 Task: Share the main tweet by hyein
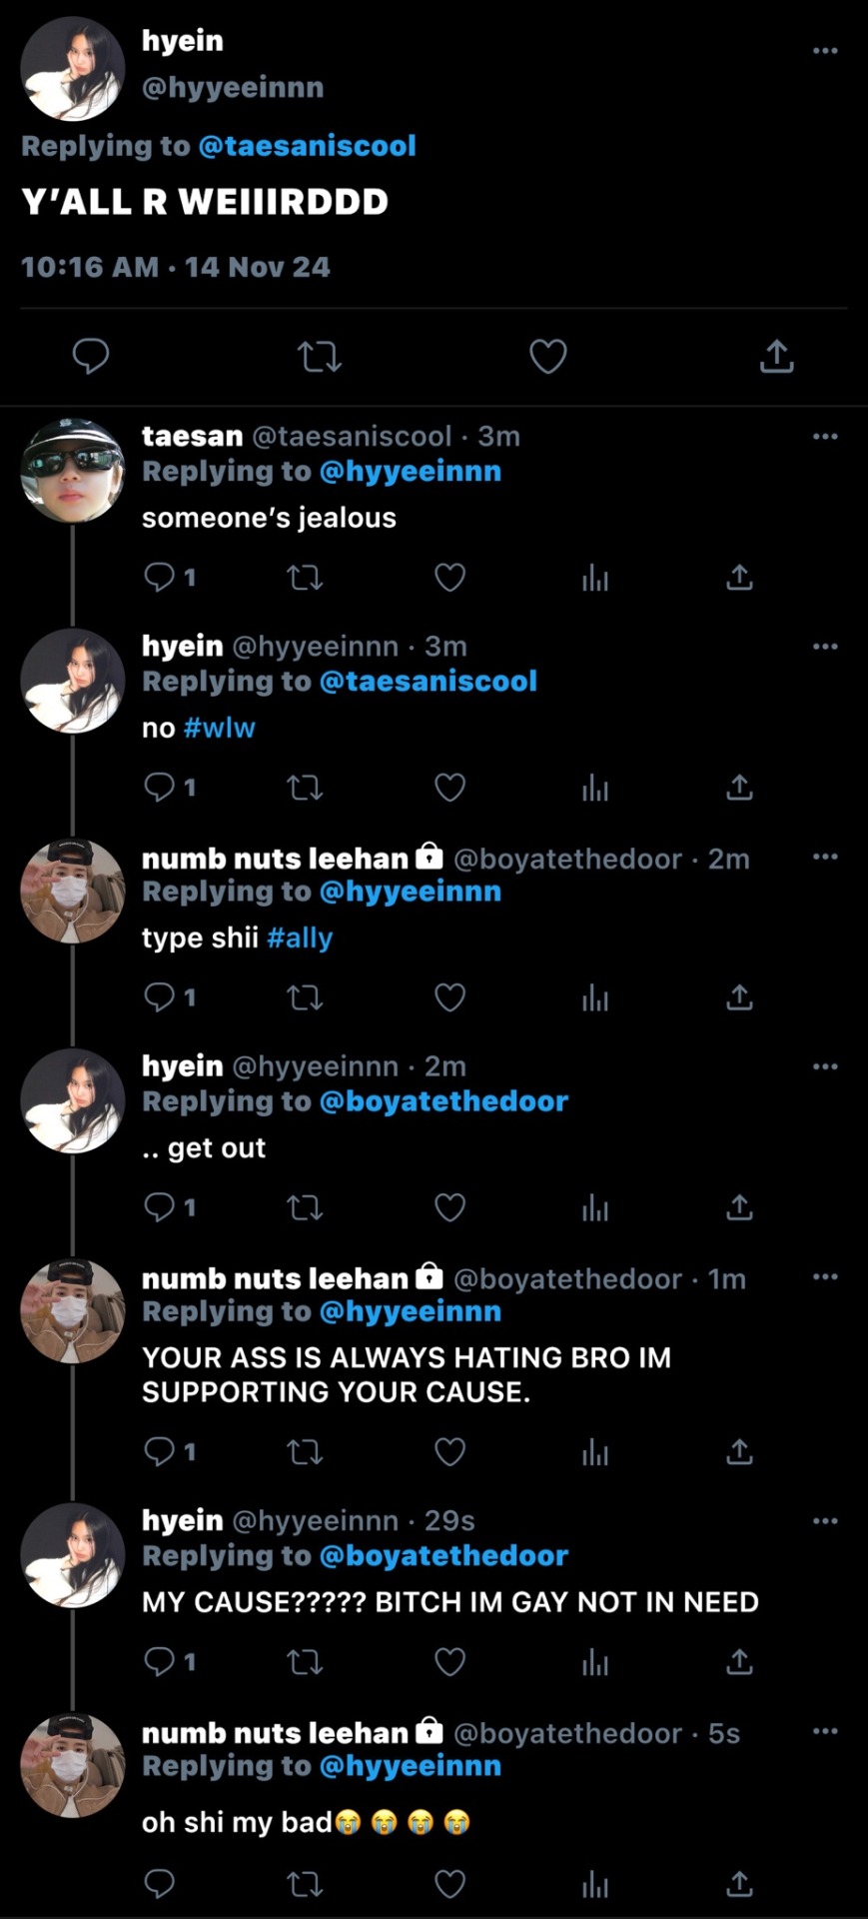point(776,356)
